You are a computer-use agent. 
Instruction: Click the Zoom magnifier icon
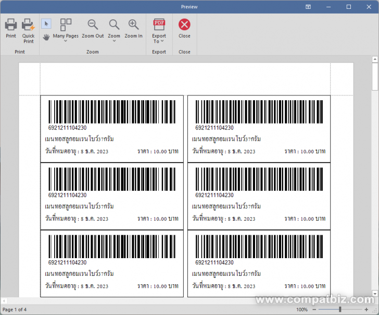pos(114,25)
